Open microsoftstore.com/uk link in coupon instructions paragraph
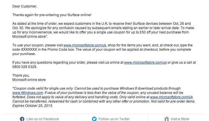The width and height of the screenshot is (209, 121). 85,45
